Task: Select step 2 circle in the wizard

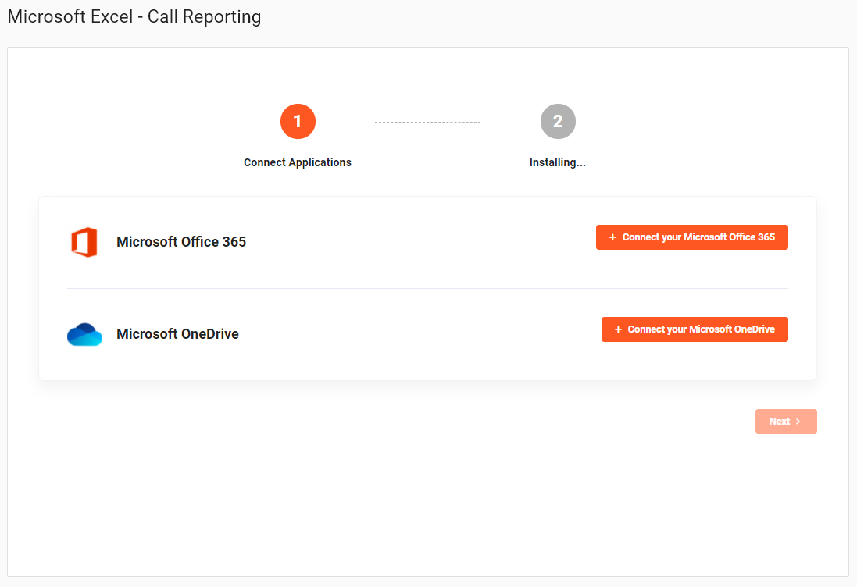Action: [558, 121]
